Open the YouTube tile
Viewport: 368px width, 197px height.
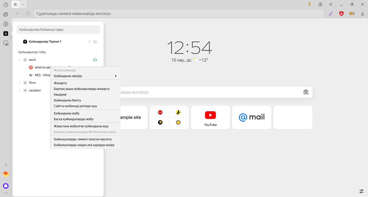[210, 117]
